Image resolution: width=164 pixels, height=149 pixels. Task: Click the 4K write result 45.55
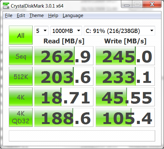[x=125, y=97]
